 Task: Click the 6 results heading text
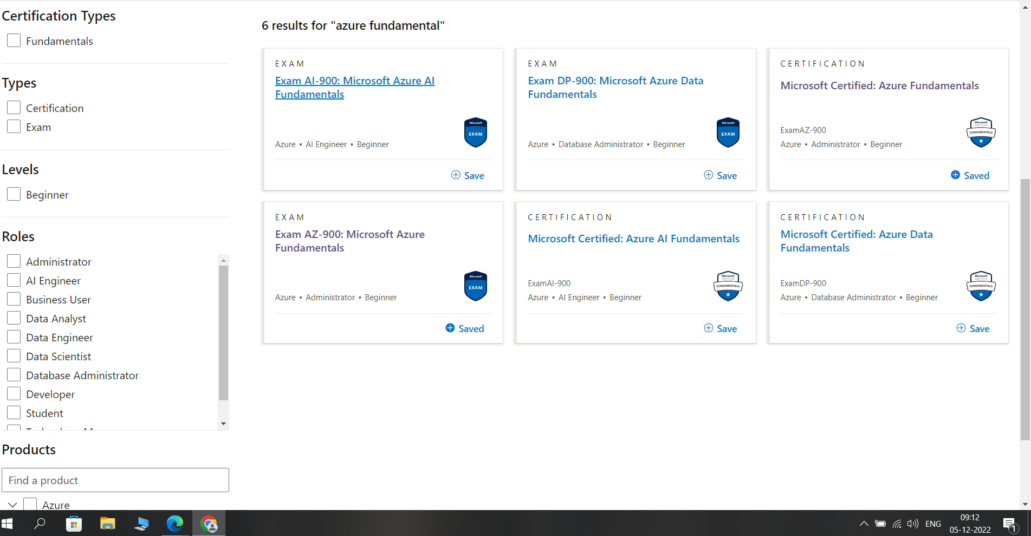point(353,25)
